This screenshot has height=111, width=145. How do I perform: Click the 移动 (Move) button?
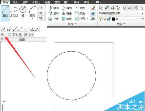tap(54, 8)
